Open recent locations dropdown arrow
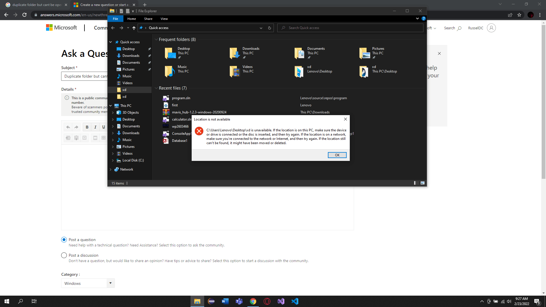This screenshot has width=546, height=307. pyautogui.click(x=128, y=28)
